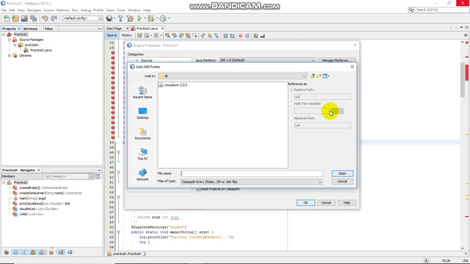Go up one level in Add JAR dialog

(312, 76)
